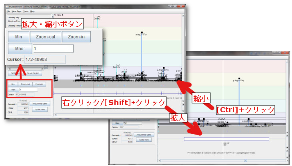Image resolution: width=292 pixels, height=166 pixels.
Task: Click the enlarged Max value input field
Action: coord(53,49)
